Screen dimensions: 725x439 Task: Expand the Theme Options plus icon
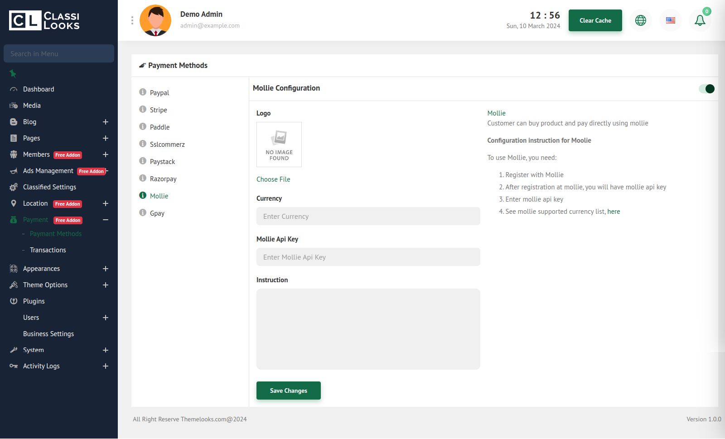click(x=105, y=285)
